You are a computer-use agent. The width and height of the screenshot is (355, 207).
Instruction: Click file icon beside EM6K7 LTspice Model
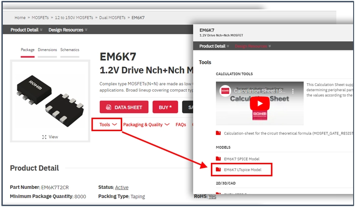pyautogui.click(x=218, y=169)
